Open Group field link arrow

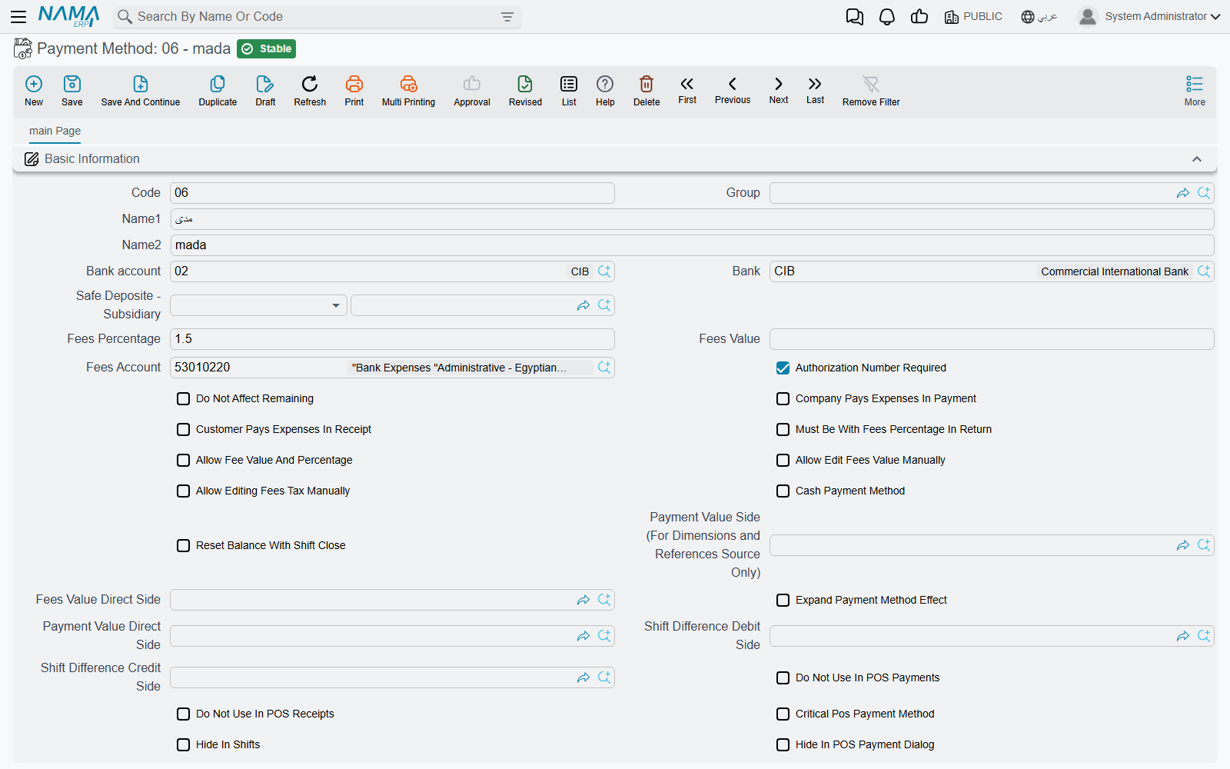pyautogui.click(x=1183, y=193)
